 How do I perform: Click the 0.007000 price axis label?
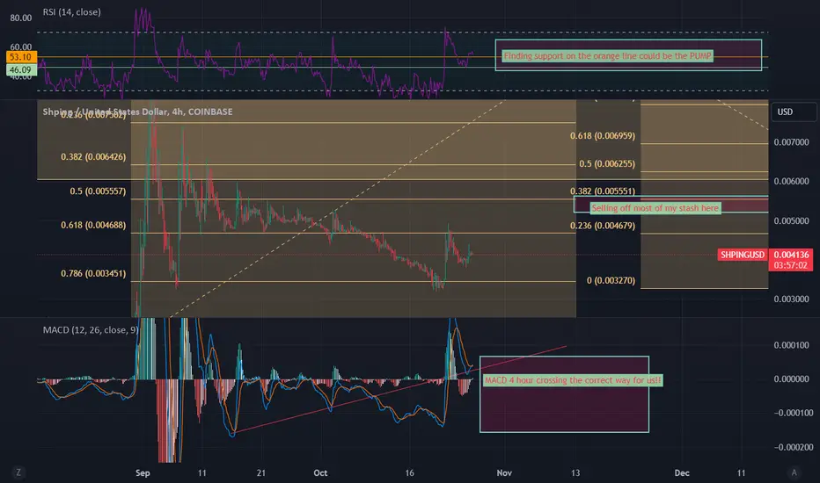(x=791, y=142)
